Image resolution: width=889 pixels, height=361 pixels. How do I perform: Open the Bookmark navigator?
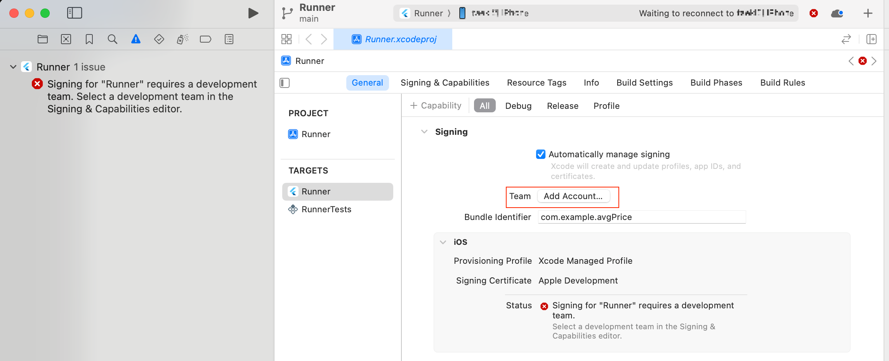coord(89,39)
